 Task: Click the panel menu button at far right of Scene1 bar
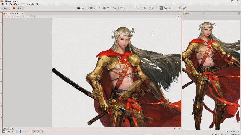click(x=239, y=14)
